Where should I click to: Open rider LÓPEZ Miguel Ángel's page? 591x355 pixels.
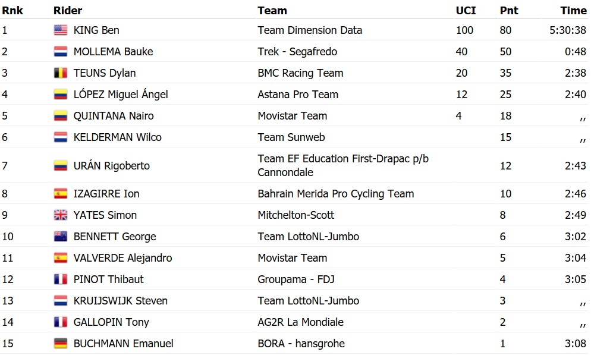[x=121, y=95]
